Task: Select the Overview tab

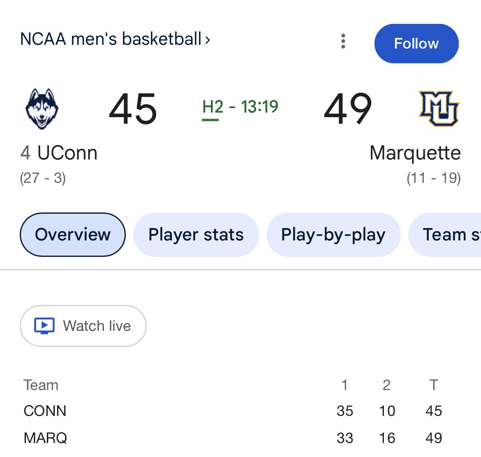Action: (x=73, y=235)
